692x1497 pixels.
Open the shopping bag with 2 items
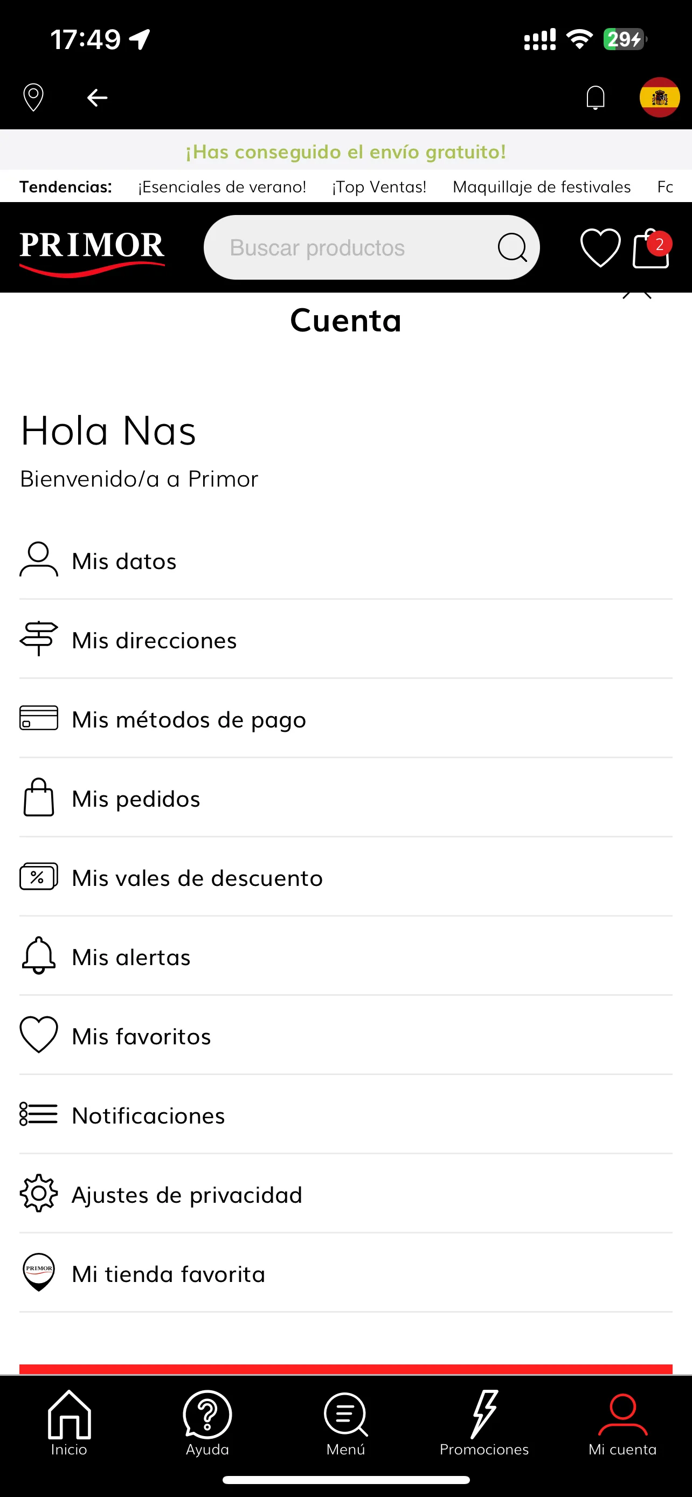pyautogui.click(x=652, y=248)
